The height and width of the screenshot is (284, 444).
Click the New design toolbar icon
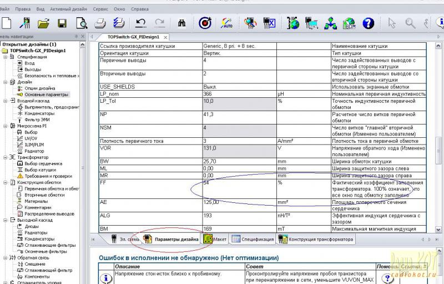tap(7, 23)
